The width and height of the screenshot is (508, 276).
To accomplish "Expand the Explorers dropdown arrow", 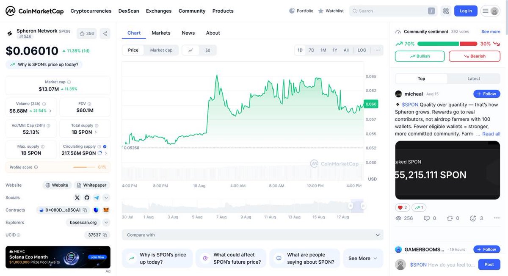I will pos(106,223).
